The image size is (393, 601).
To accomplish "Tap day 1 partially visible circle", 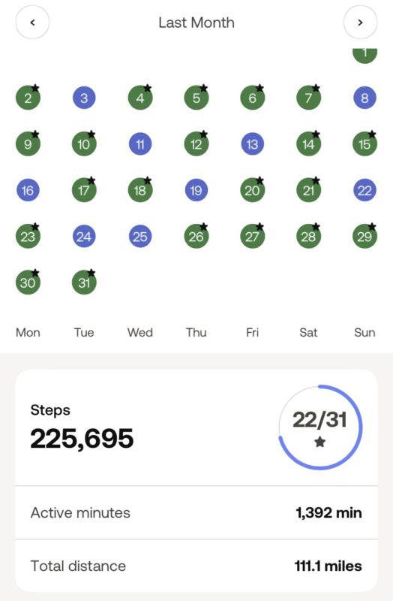I will coord(364,55).
